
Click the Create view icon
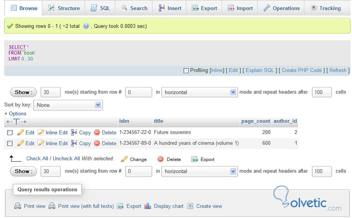(190, 206)
